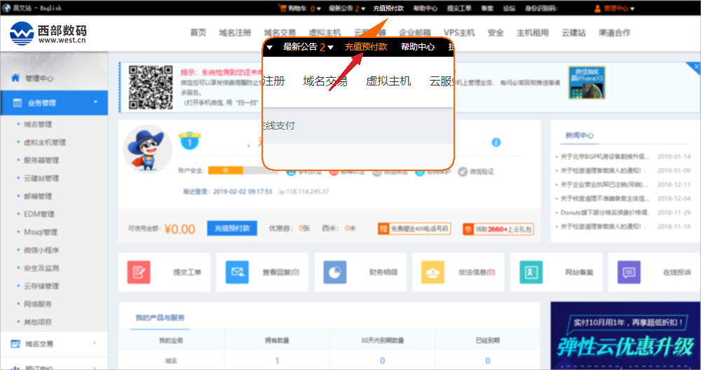Click the shopping cart icon in top bar

tap(283, 8)
